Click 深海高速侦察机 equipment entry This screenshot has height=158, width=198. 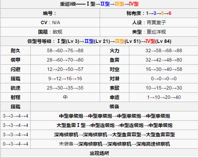point(153,144)
